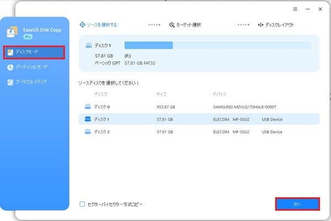Click the Disk Mode sidebar icon

click(10, 52)
